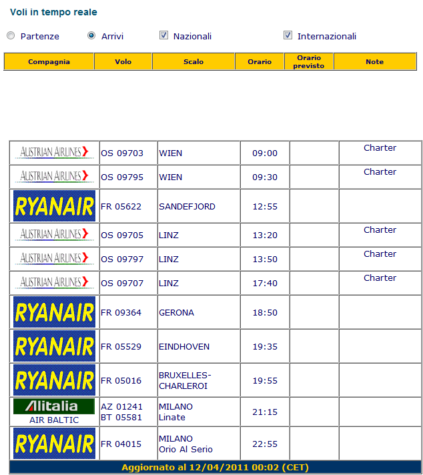Click the 22:55 arrival time

[265, 444]
